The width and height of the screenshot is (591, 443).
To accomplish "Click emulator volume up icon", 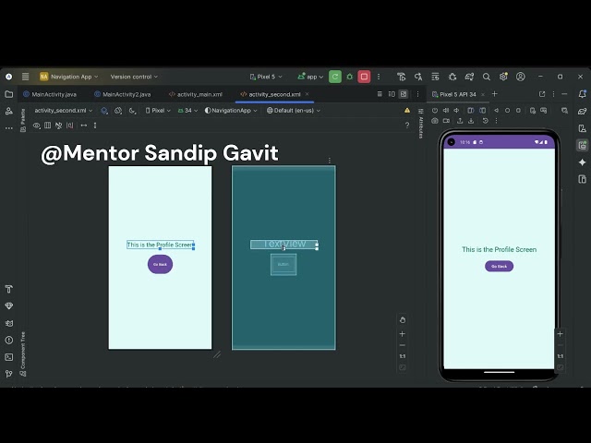I will coord(446,111).
